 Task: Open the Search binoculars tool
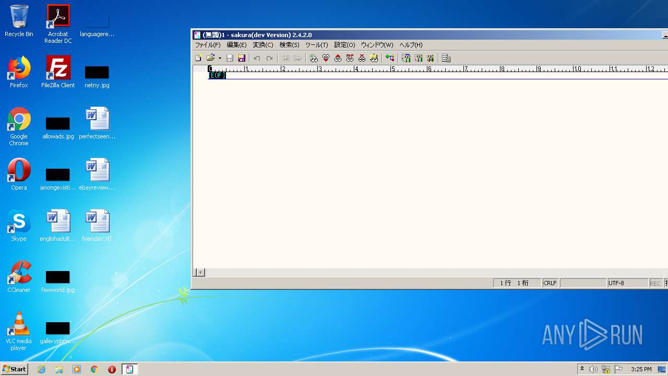[x=314, y=58]
